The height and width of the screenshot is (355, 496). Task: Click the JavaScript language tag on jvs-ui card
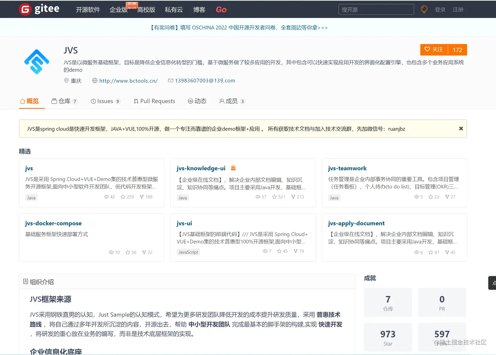click(188, 252)
